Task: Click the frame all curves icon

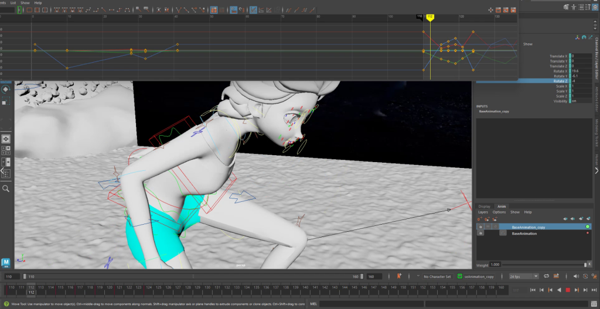Action: 29,9
